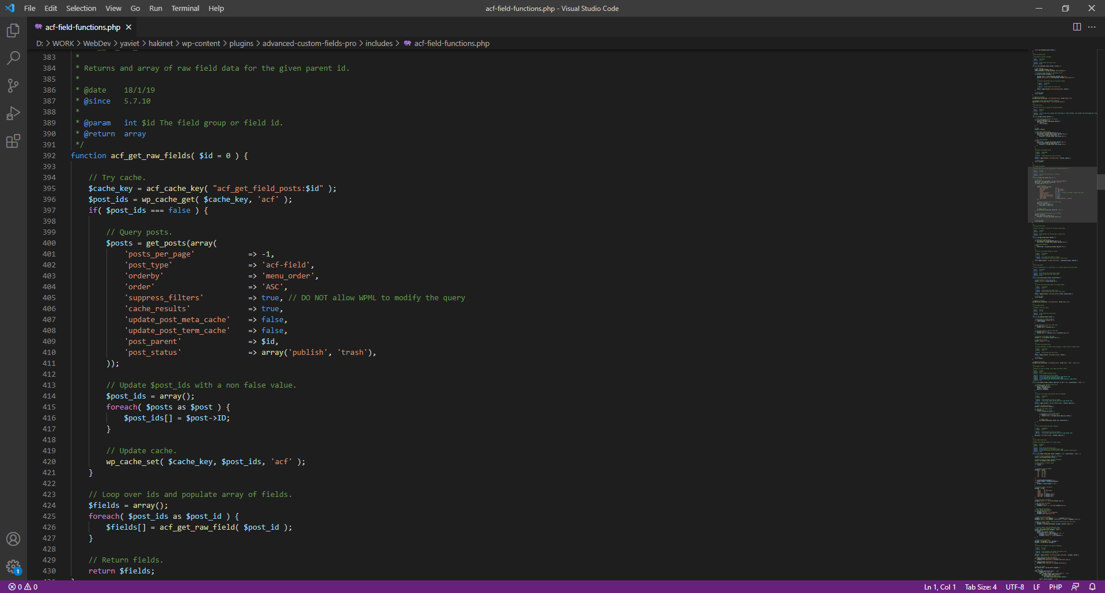Open the Help menu
Viewport: 1105px width, 593px height.
[216, 8]
